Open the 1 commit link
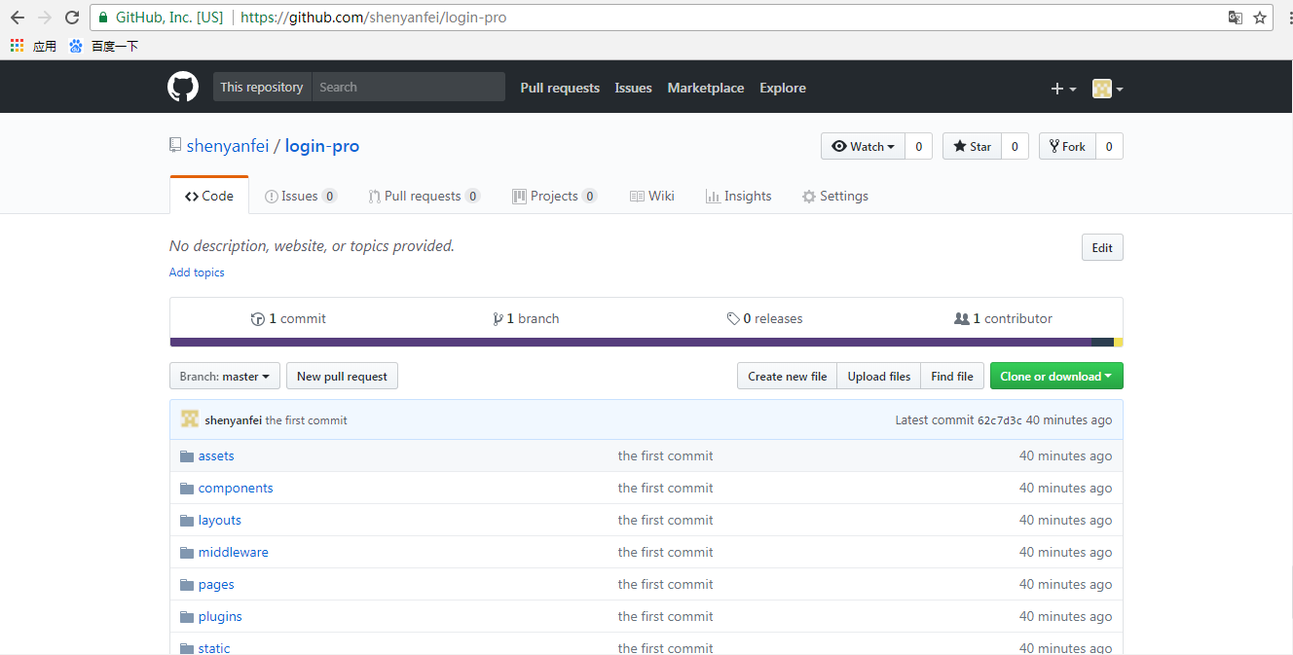Viewport: 1293px width, 655px height. 288,318
